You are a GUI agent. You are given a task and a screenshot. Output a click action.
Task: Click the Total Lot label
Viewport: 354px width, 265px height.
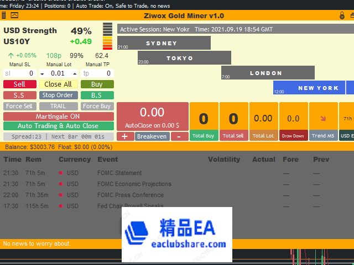click(263, 136)
